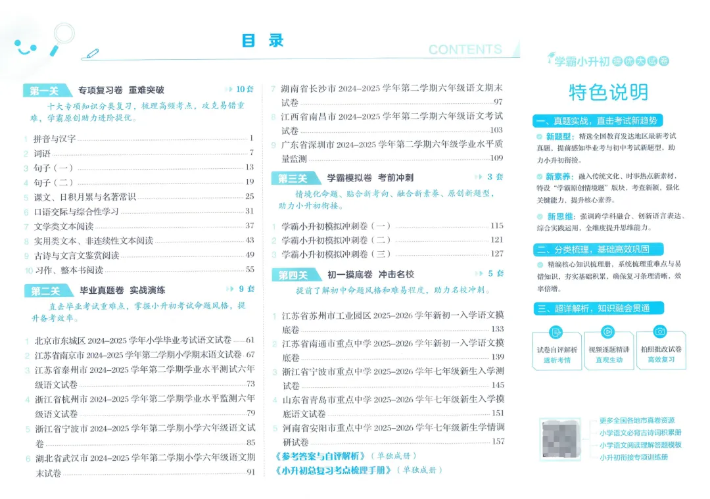This screenshot has width=710, height=499.
Task: Click 古诗与文言文鉴赏阅读 entry
Action: (139, 255)
